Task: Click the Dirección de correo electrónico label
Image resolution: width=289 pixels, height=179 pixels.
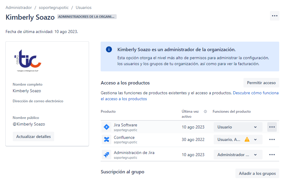Action: [x=38, y=101]
